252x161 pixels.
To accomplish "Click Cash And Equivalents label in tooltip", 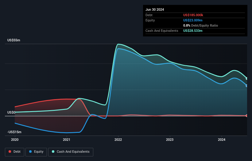I will (x=162, y=31).
